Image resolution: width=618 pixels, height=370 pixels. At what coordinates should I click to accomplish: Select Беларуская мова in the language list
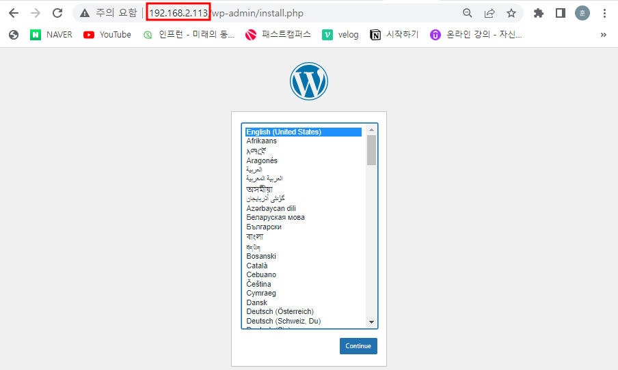coord(304,217)
